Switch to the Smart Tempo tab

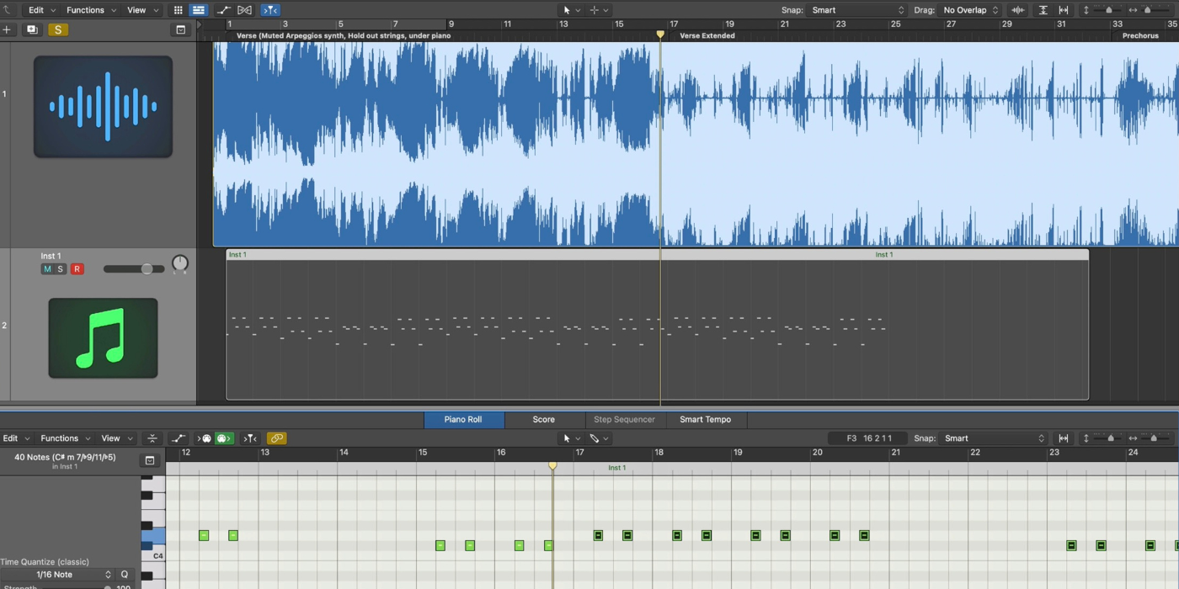click(x=706, y=419)
